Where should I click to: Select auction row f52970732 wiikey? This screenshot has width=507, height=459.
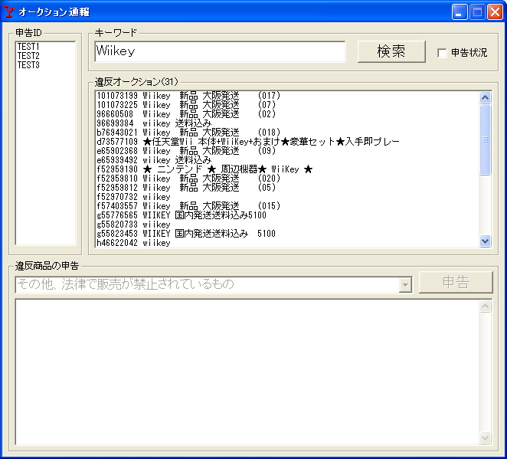tap(287, 197)
